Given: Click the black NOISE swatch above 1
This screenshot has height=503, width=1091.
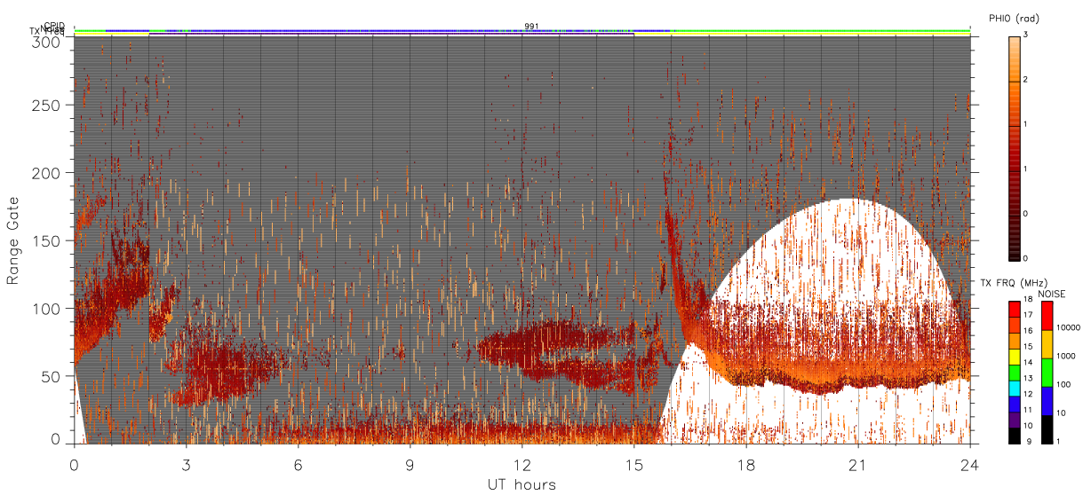Looking at the screenshot, I should point(1048,429).
